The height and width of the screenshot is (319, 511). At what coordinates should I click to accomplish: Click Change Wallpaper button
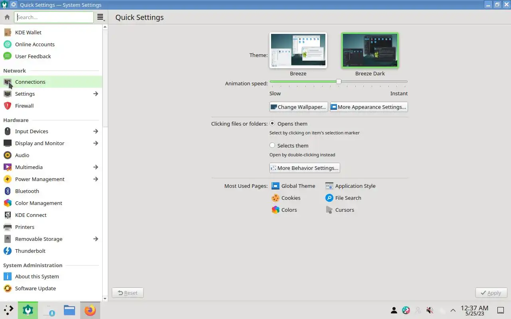pyautogui.click(x=299, y=107)
